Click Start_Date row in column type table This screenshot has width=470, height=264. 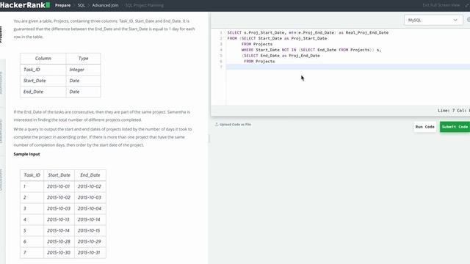60,81
